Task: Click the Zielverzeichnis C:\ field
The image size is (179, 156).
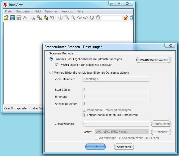Action: 116,124
